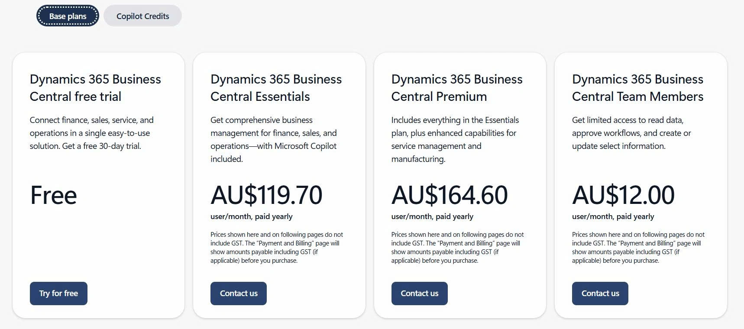Viewport: 744px width, 329px height.
Task: Select the Team Members plan card
Action: click(641, 184)
